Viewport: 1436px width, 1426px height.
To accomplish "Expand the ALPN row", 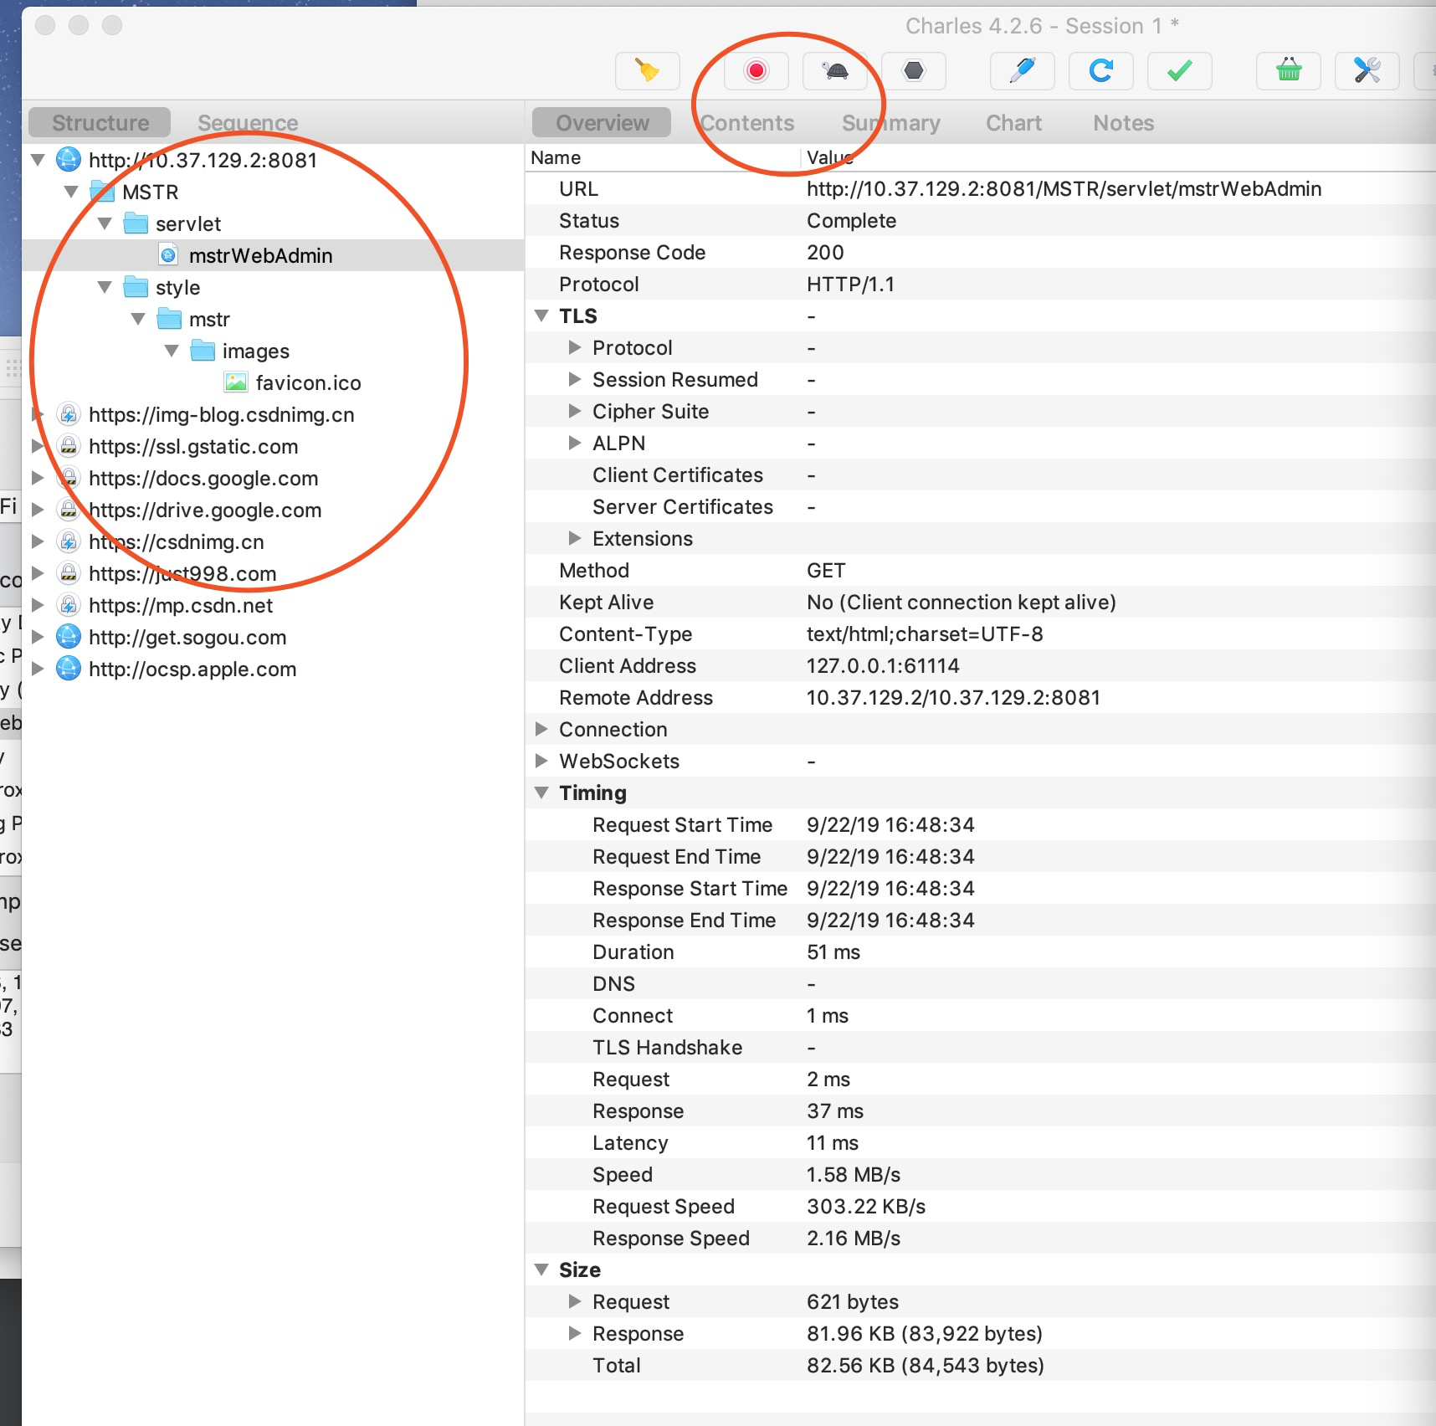I will coord(575,443).
